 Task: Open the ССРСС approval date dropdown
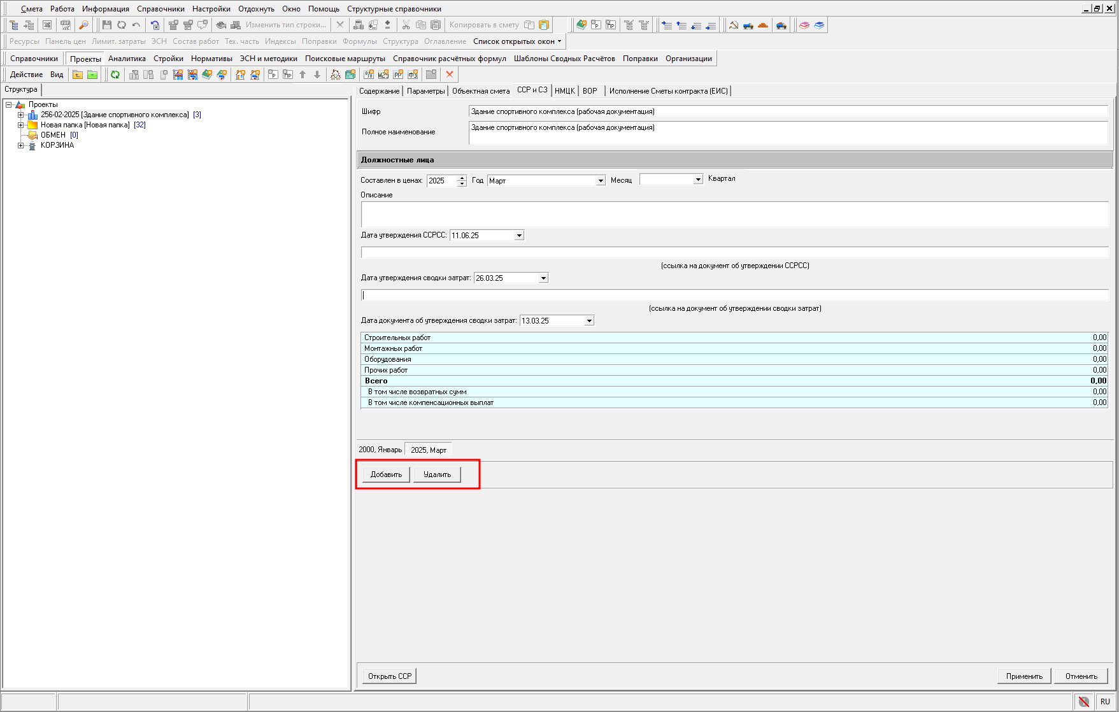tap(519, 236)
